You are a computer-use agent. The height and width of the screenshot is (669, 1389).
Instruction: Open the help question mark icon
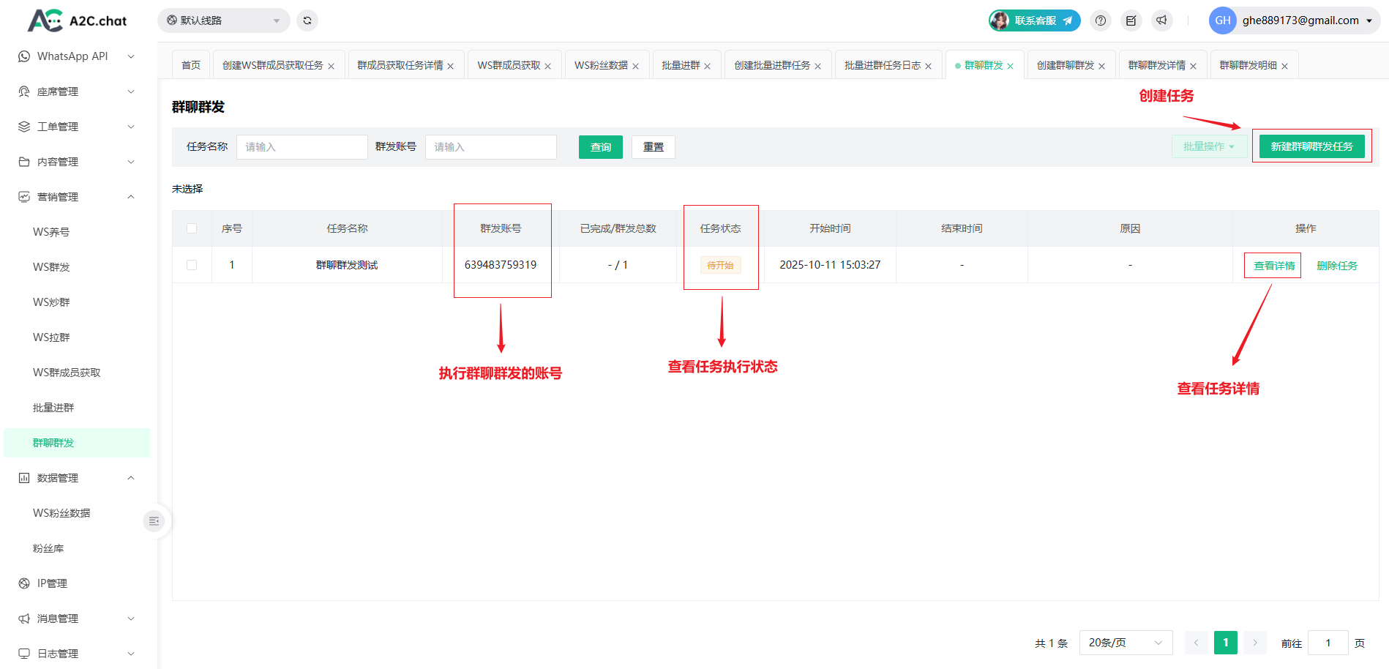(1101, 20)
